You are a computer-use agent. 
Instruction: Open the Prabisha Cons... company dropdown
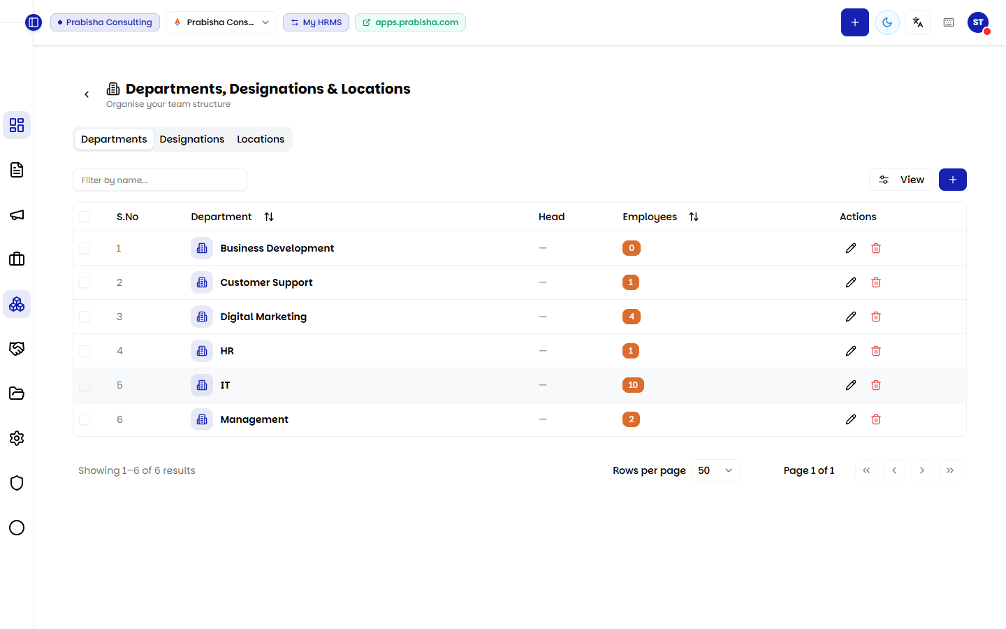tap(221, 22)
